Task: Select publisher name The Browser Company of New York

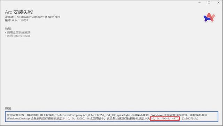Action: pyautogui.click(x=37, y=17)
